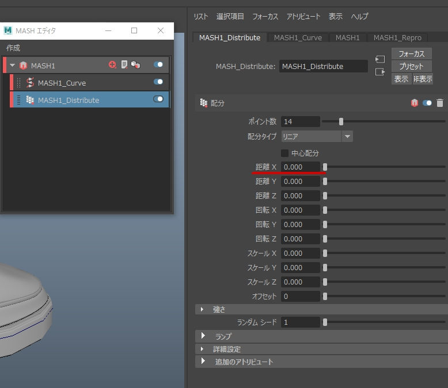
Task: Switch to MASH1_Repro tab
Action: [x=397, y=38]
